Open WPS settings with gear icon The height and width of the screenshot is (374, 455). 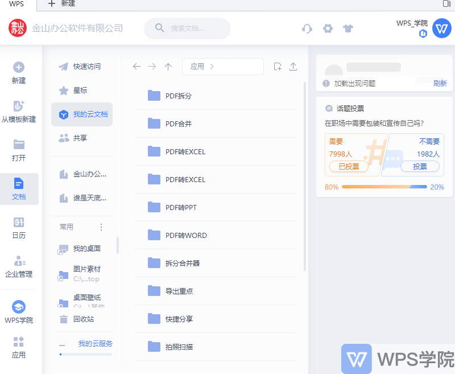pos(328,28)
